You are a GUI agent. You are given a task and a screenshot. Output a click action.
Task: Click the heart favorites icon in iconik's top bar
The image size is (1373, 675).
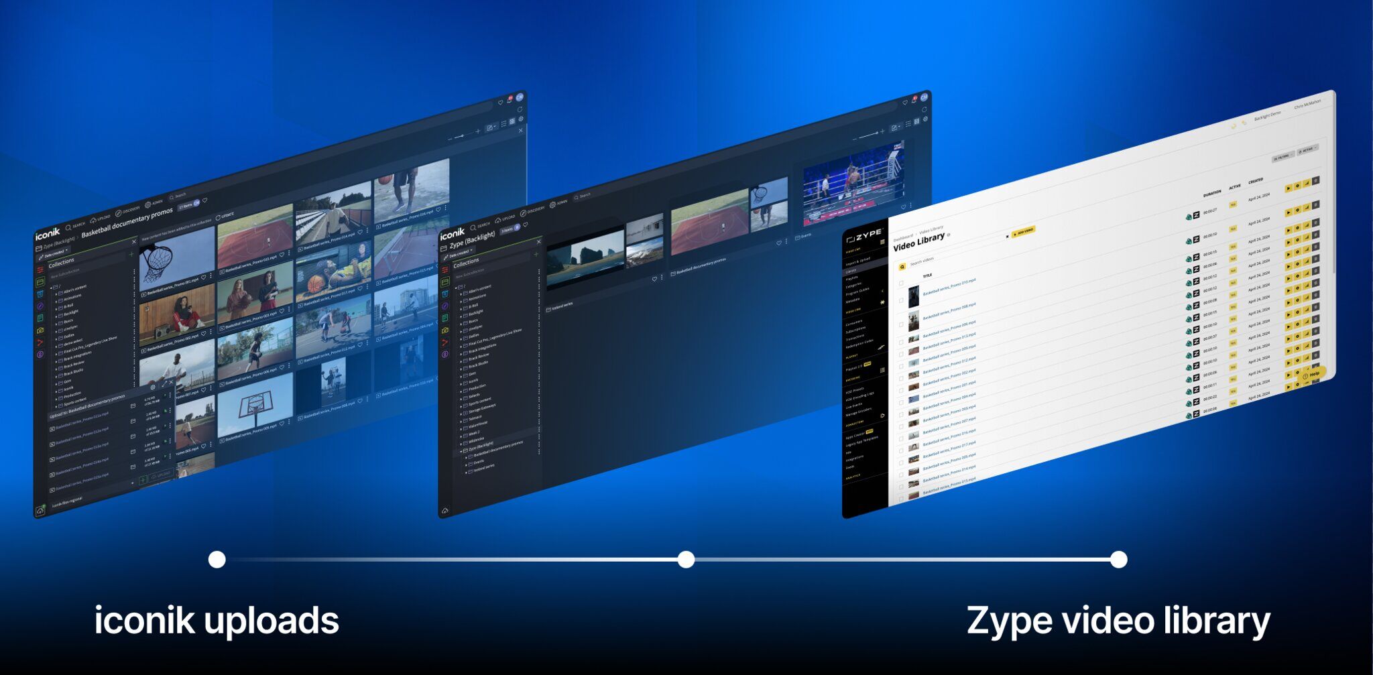205,200
